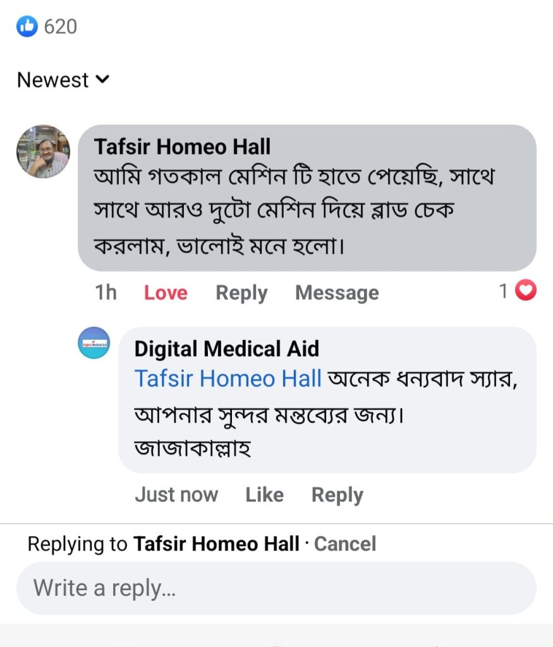Screen dimensions: 553x647
Task: Tap the Just now timestamp
Action: tap(176, 495)
